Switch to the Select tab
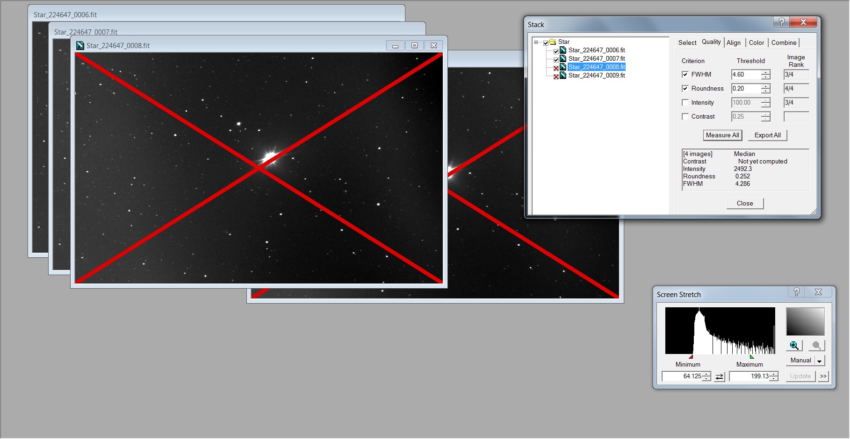850x439 pixels. click(x=687, y=42)
